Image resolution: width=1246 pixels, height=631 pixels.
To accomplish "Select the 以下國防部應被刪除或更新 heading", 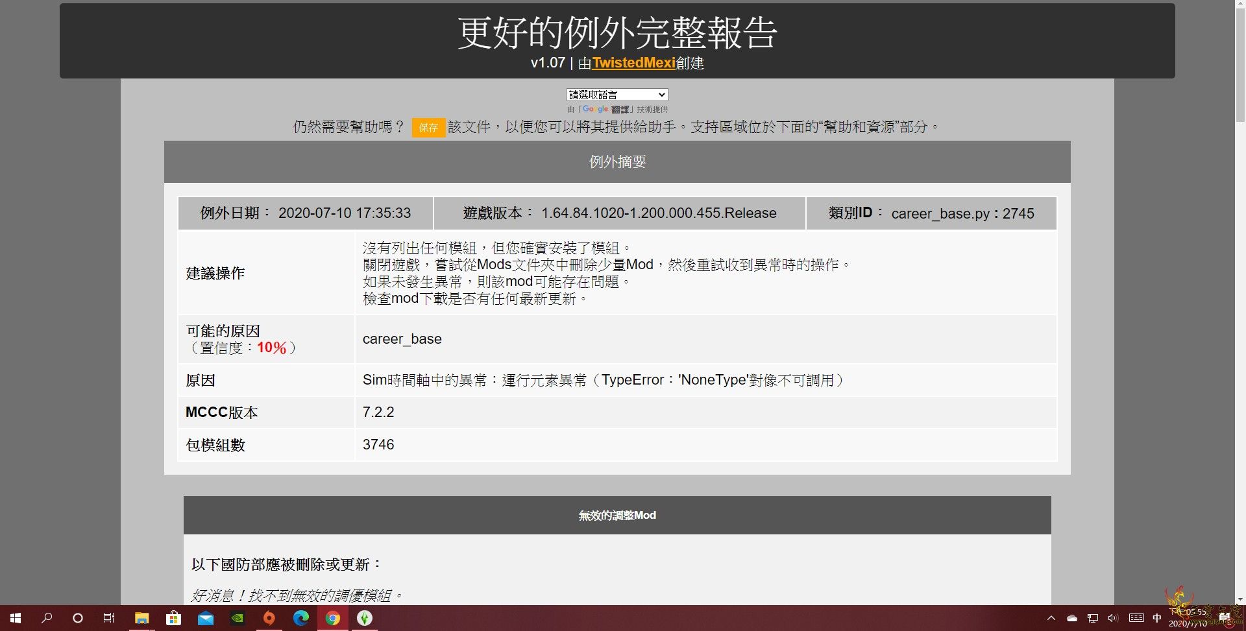I will pyautogui.click(x=286, y=564).
